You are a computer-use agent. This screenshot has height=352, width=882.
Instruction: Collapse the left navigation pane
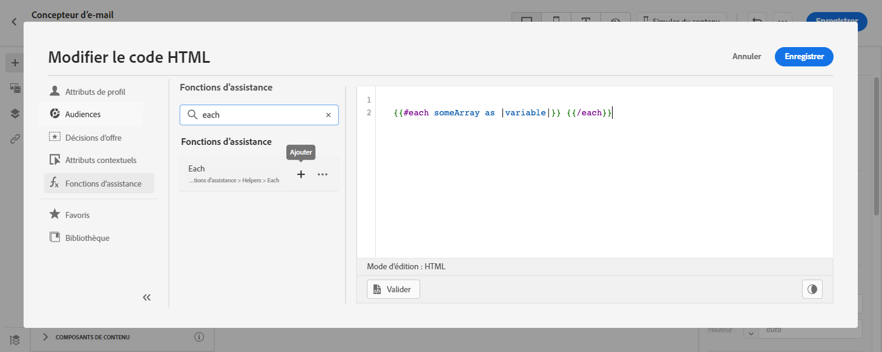click(x=146, y=297)
